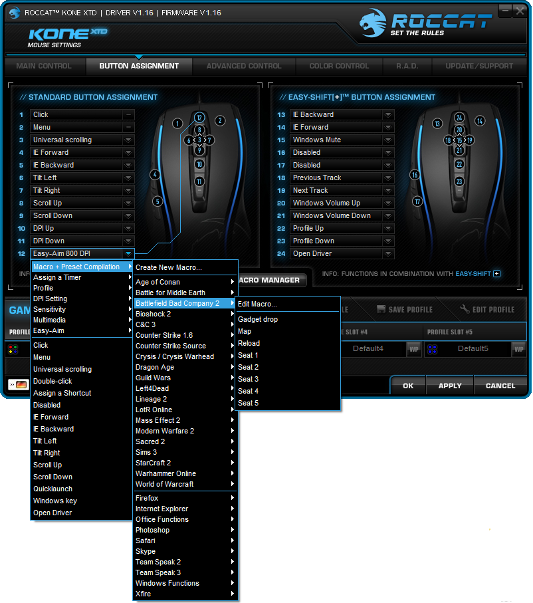Expand the Photoshop macro submenu
Image resolution: width=533 pixels, height=603 pixels.
point(185,531)
